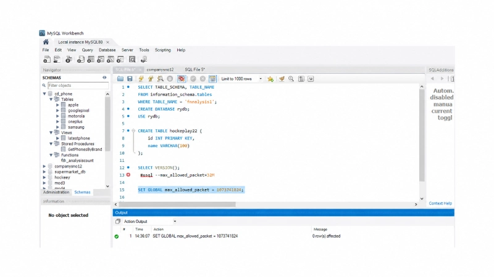494x277 pixels.
Task: Open the Query menu
Action: pyautogui.click(x=87, y=50)
